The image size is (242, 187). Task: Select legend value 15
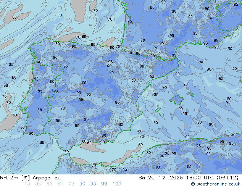coord(27,184)
